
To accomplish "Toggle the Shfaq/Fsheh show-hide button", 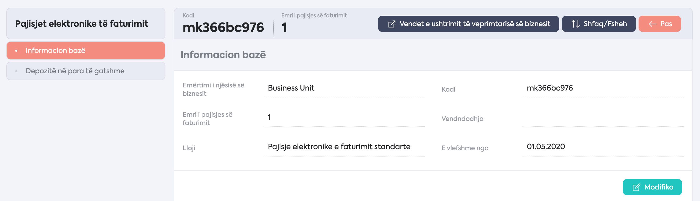I will pyautogui.click(x=598, y=24).
